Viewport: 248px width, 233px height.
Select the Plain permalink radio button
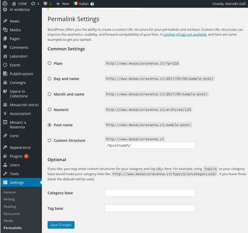50,63
